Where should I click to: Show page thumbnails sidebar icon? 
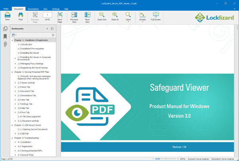pyautogui.click(x=5, y=29)
